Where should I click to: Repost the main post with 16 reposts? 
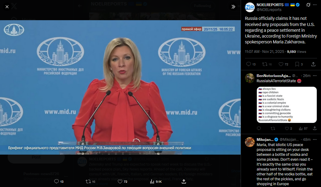click(x=267, y=64)
